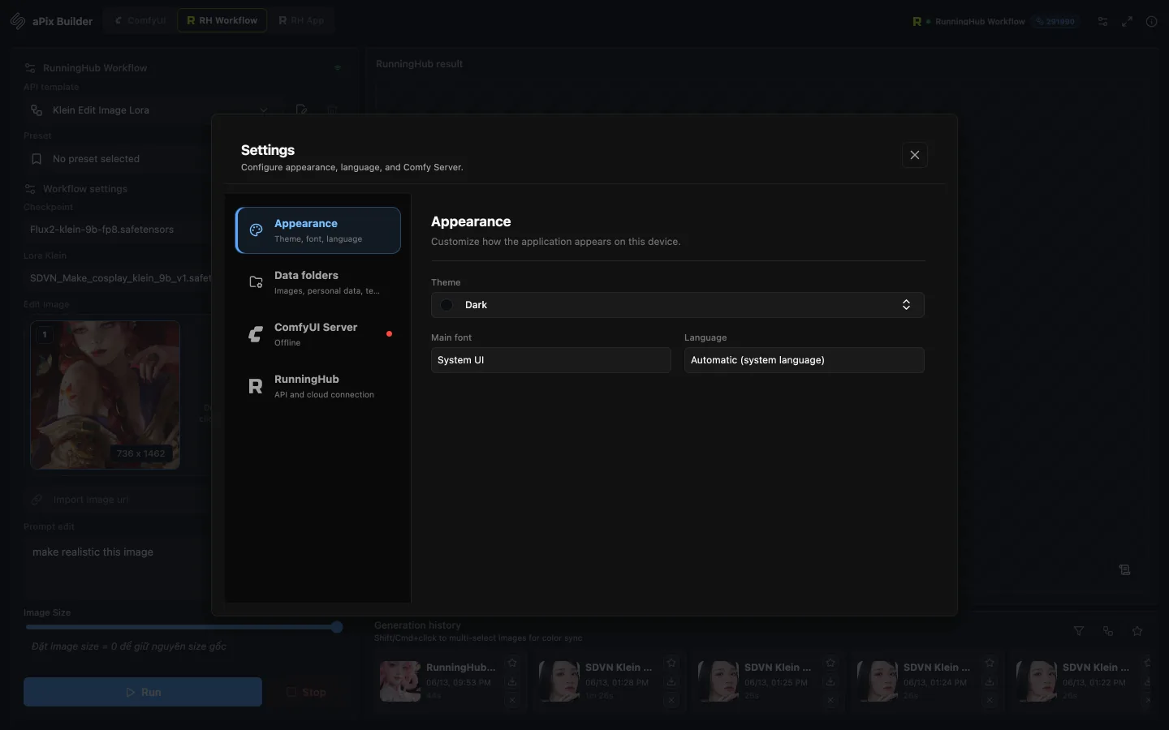Screen dimensions: 1169x730
Task: Switch to the RH Workflow tab
Action: [x=222, y=20]
